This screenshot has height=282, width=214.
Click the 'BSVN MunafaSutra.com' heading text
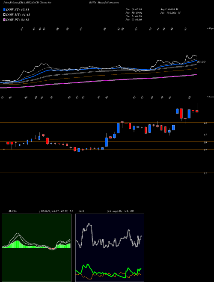[x=104, y=3]
